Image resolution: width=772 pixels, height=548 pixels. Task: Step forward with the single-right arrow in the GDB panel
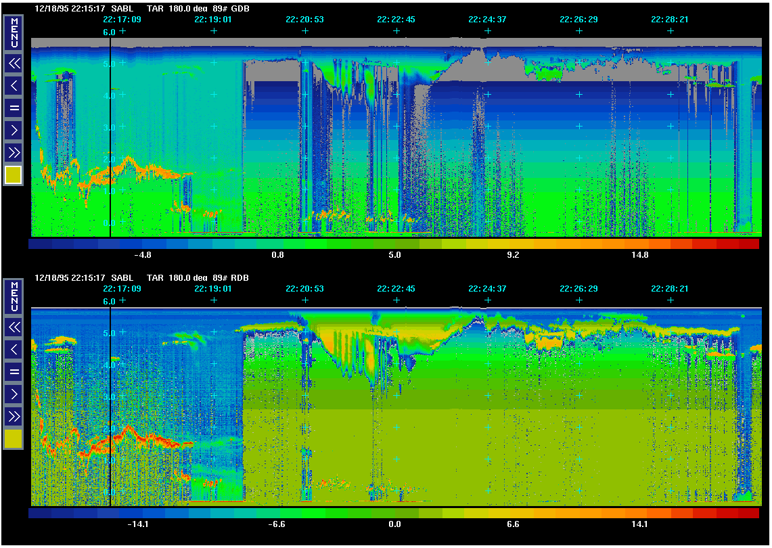coord(14,130)
